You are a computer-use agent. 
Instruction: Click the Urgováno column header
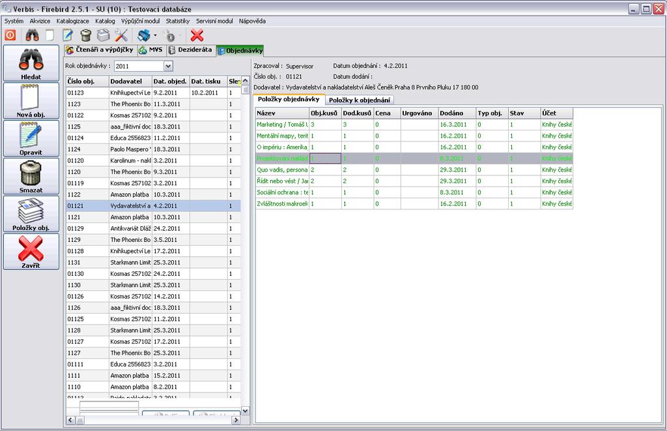[x=419, y=113]
